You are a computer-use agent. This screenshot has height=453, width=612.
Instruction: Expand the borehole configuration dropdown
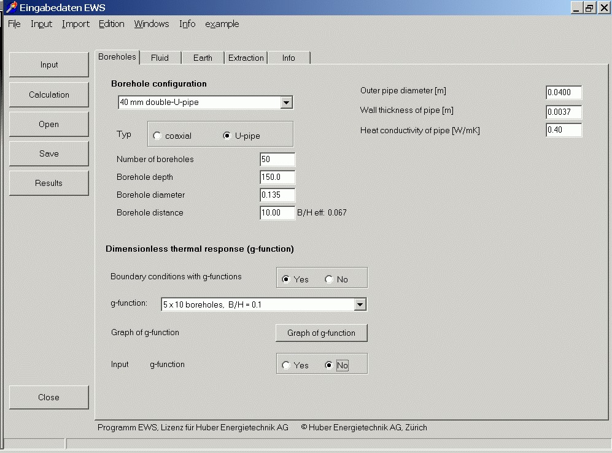coord(286,103)
